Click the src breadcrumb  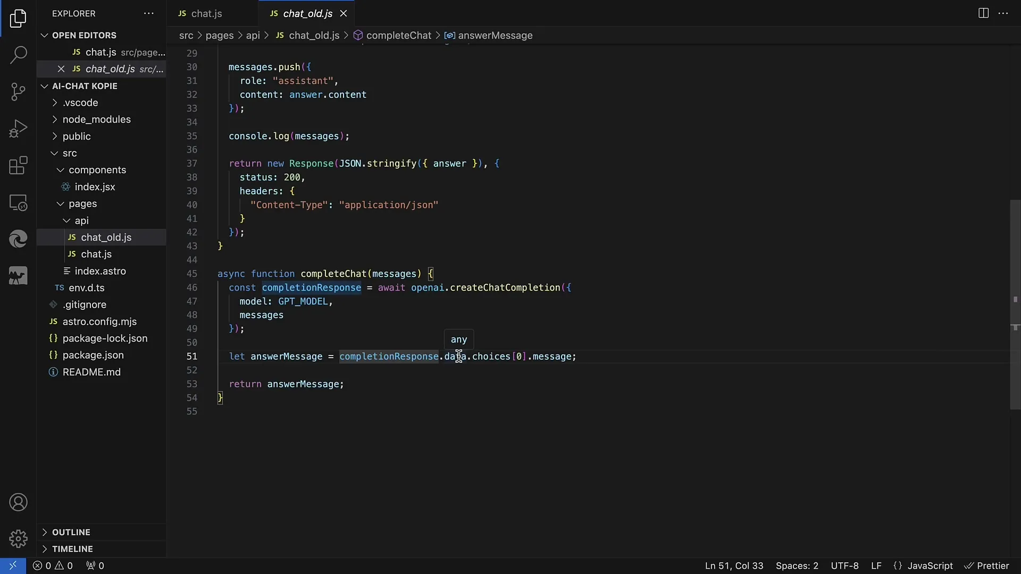186,36
